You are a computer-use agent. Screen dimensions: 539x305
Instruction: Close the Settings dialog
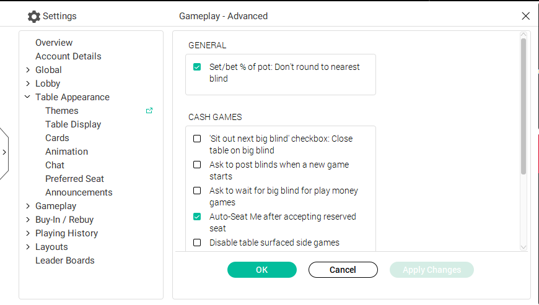[x=525, y=16]
